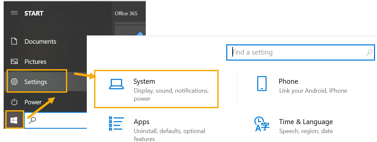Open Pictures from the Start menu
Image resolution: width=377 pixels, height=142 pixels.
point(35,62)
